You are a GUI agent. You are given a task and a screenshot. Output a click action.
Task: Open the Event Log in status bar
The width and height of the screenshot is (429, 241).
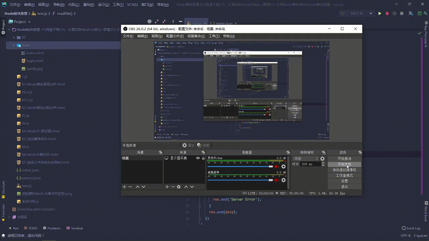point(411,228)
